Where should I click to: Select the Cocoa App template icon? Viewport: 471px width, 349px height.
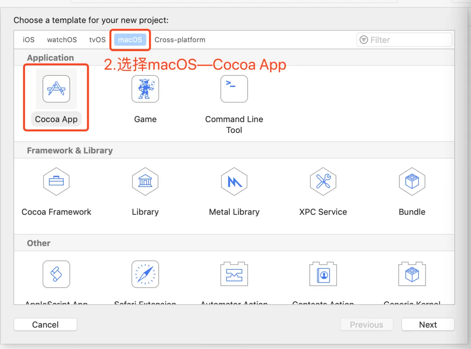[x=56, y=89]
